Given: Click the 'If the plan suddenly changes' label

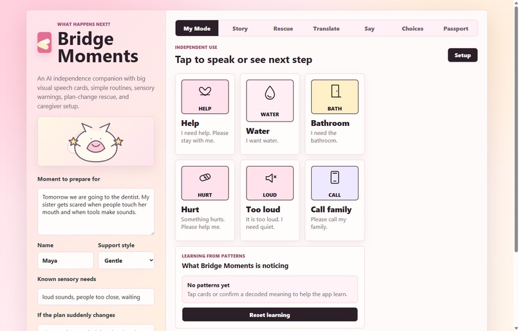Looking at the screenshot, I should [x=76, y=315].
